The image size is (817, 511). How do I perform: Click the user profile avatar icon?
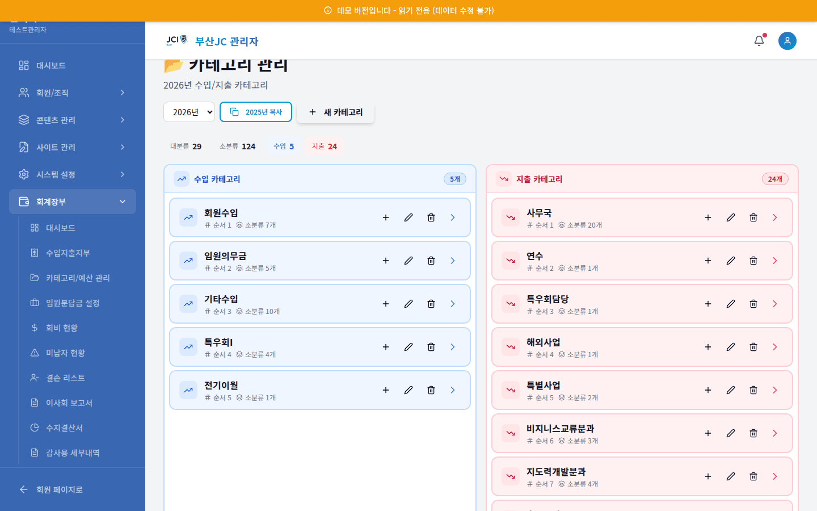[787, 40]
